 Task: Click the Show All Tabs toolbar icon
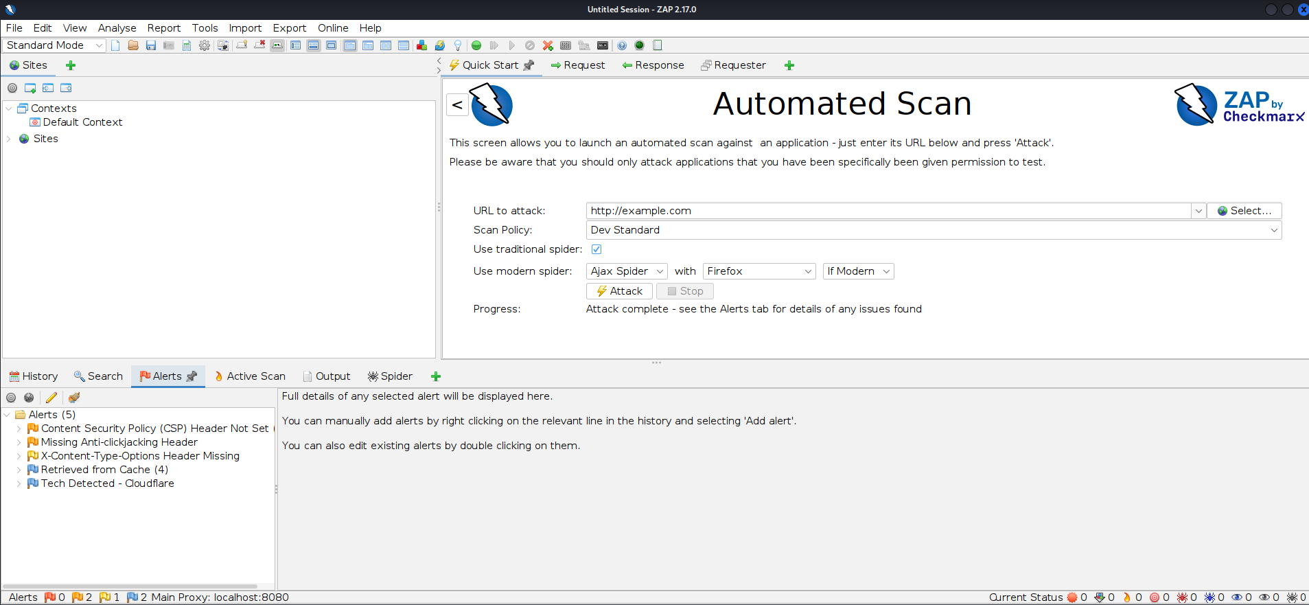(242, 45)
